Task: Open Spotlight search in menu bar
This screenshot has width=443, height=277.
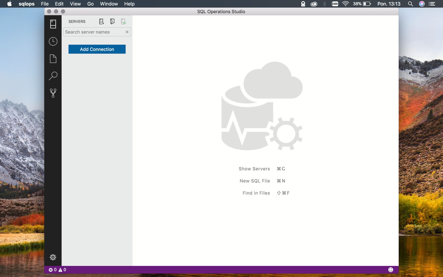Action: (x=411, y=4)
